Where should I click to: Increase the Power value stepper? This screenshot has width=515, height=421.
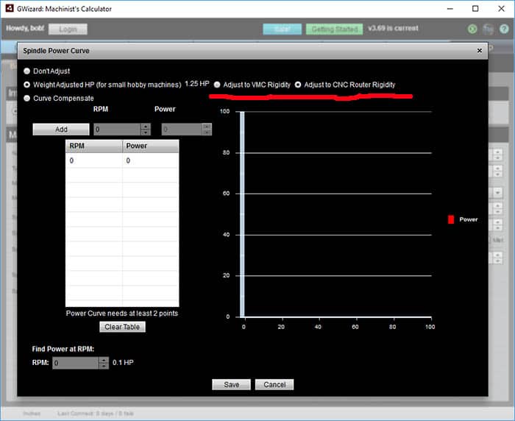207,126
